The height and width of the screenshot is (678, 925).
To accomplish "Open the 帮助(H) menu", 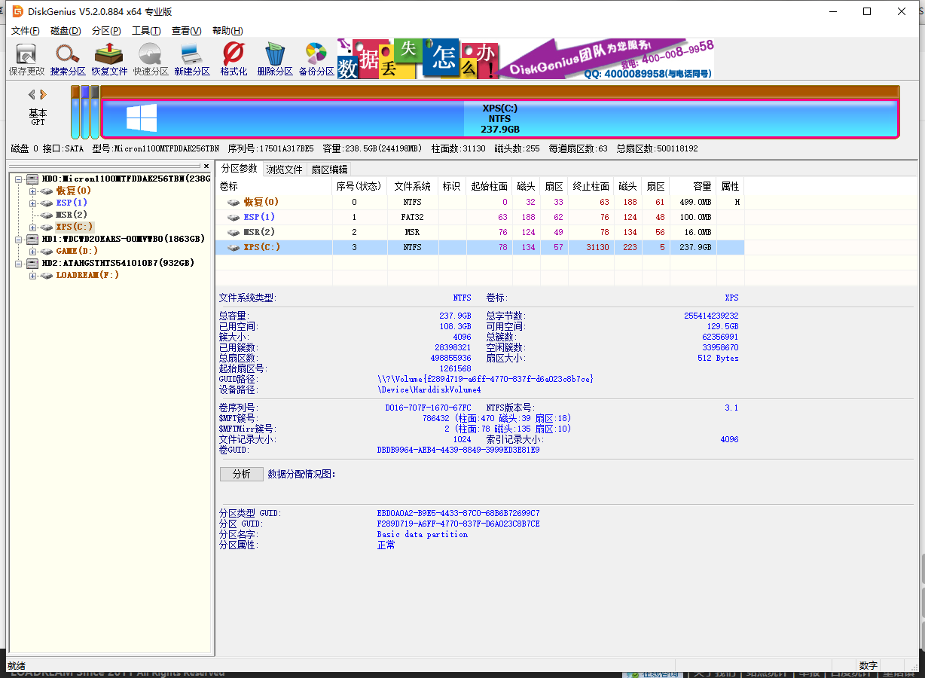I will [227, 31].
